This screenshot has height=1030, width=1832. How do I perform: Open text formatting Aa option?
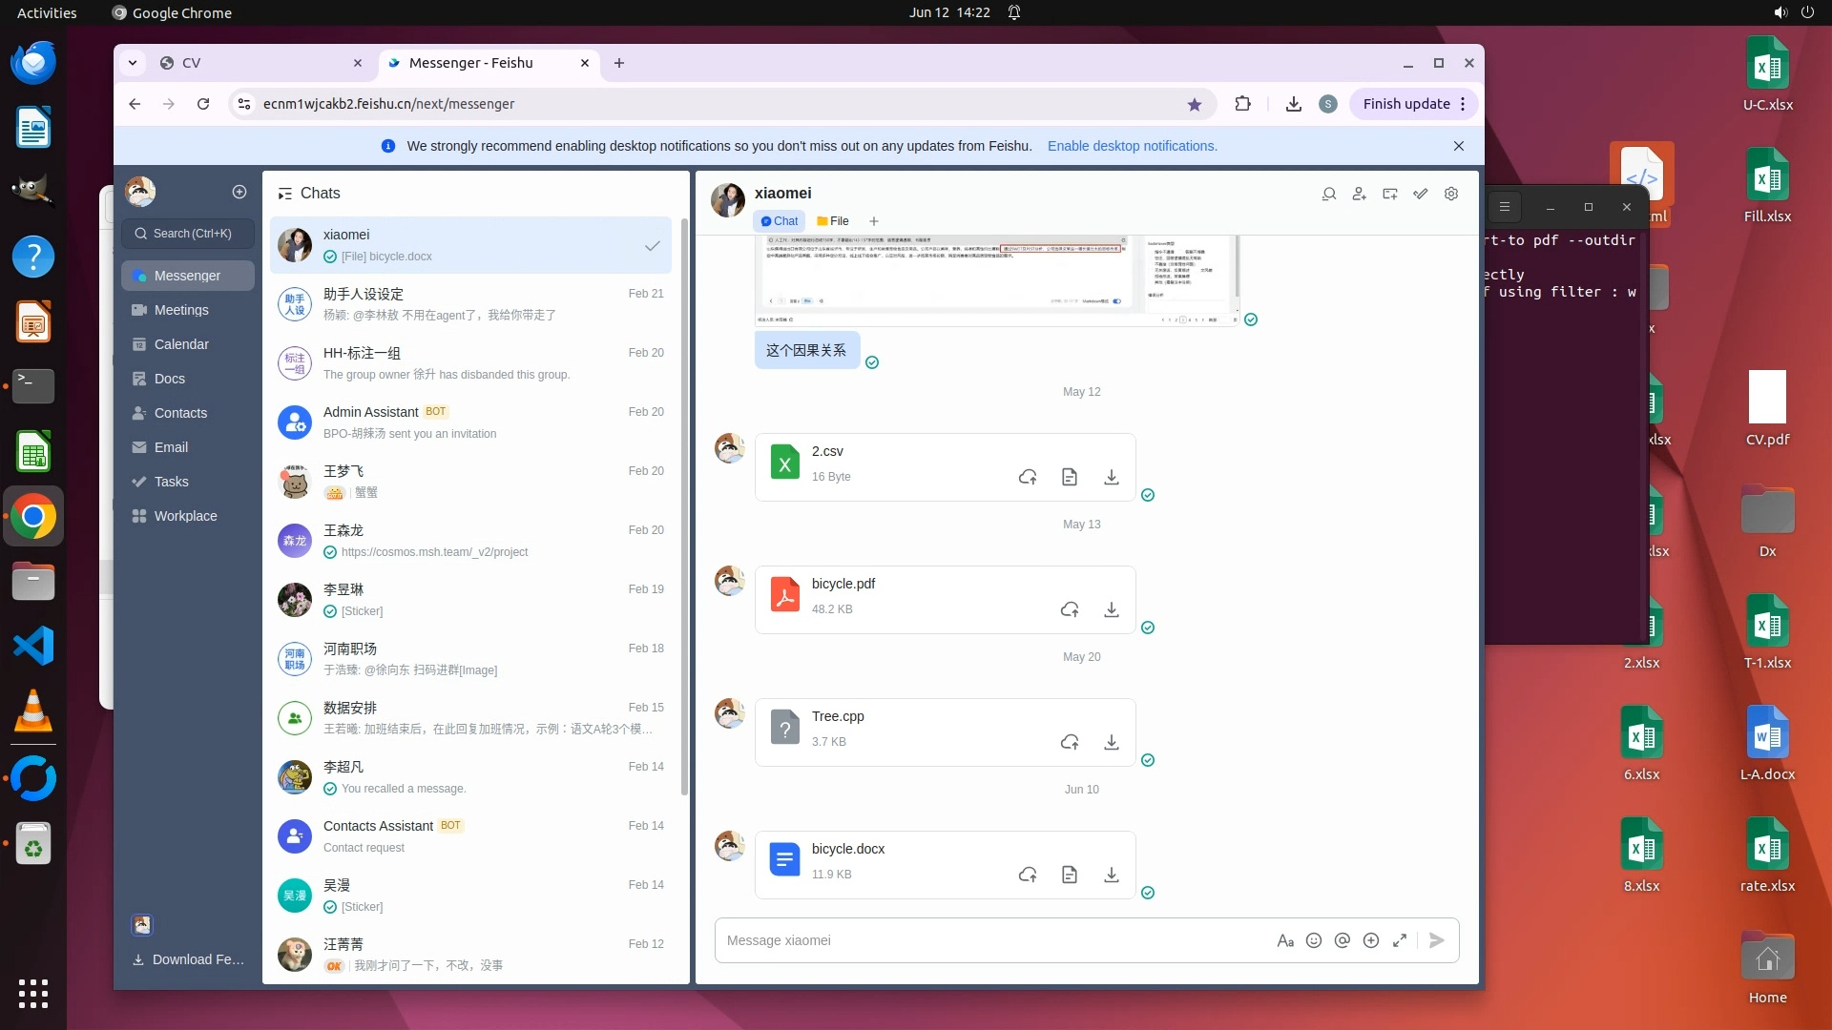pyautogui.click(x=1285, y=940)
